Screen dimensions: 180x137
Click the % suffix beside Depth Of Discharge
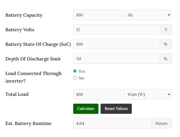tap(165, 59)
